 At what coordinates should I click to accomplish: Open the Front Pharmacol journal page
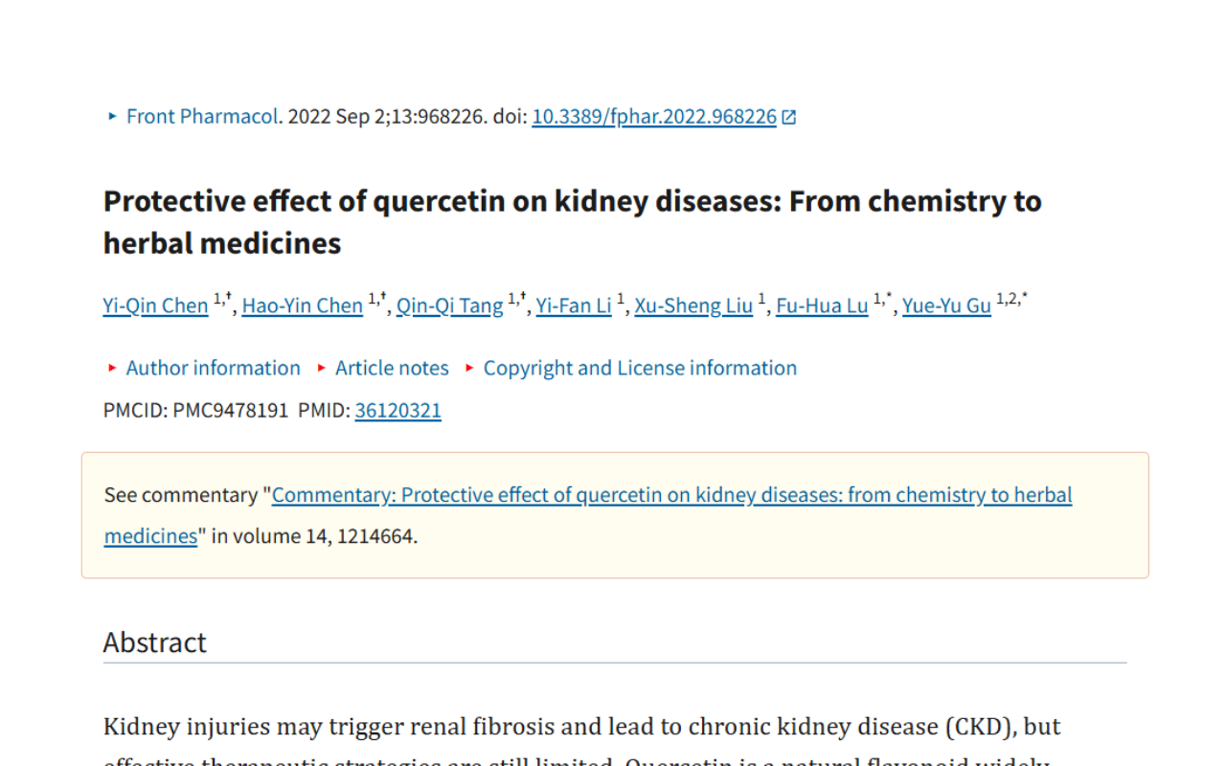(x=201, y=116)
